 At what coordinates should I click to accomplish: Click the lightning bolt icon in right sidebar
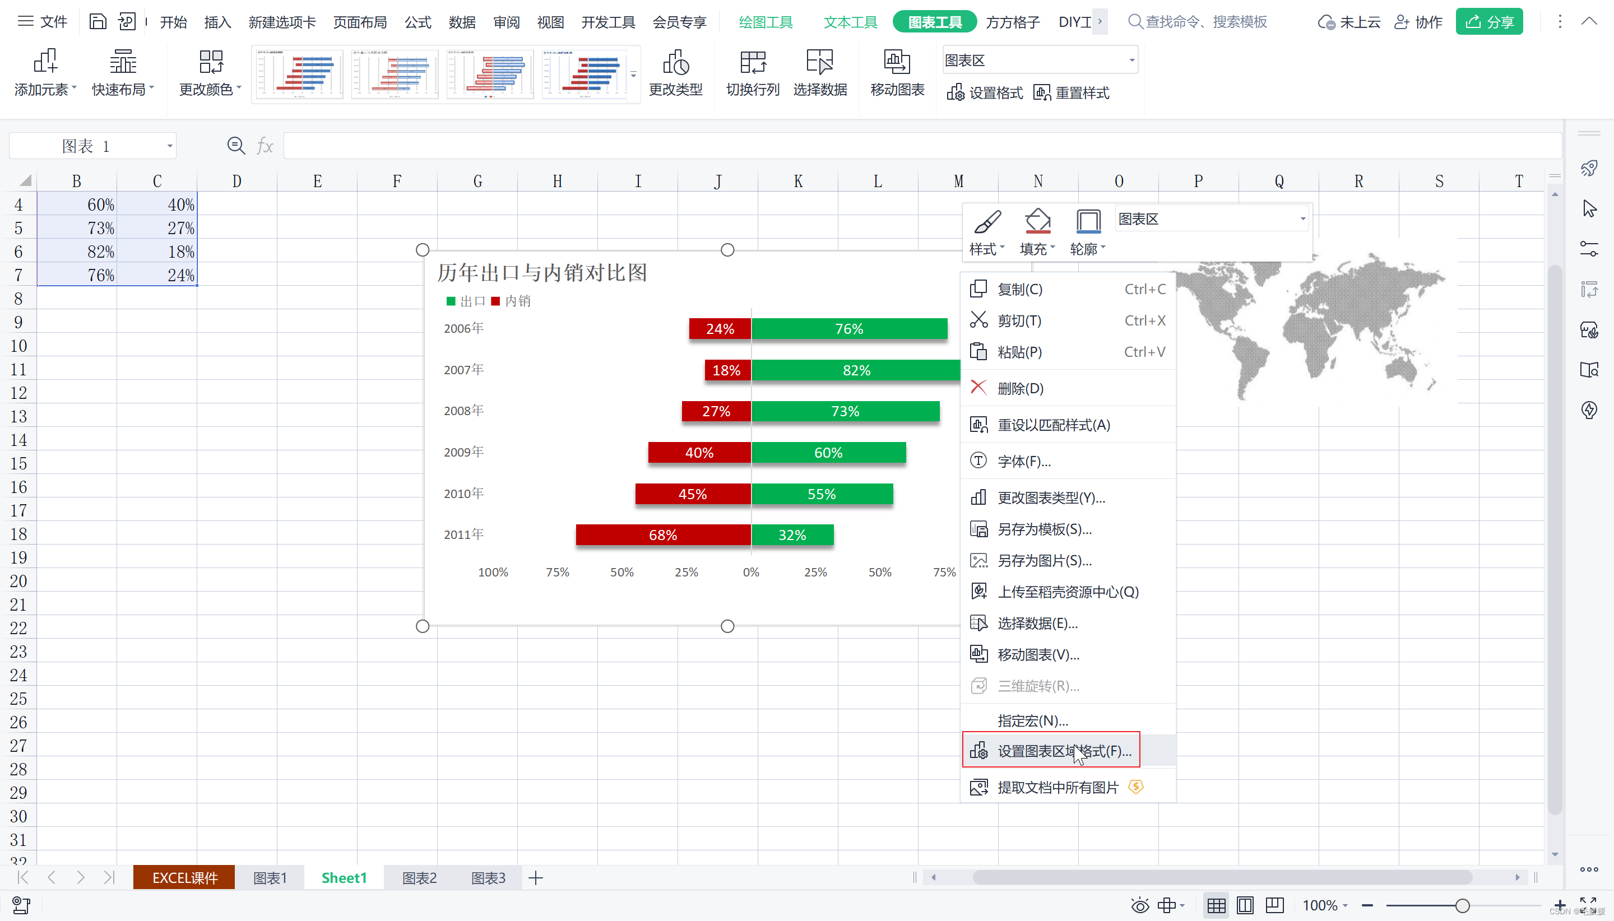click(1589, 410)
